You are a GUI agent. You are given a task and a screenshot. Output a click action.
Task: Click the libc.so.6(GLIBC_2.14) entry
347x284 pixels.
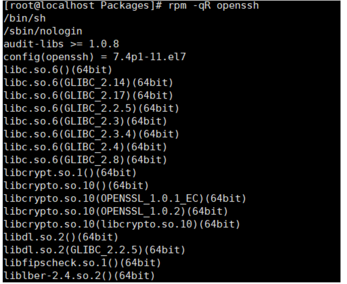point(88,82)
